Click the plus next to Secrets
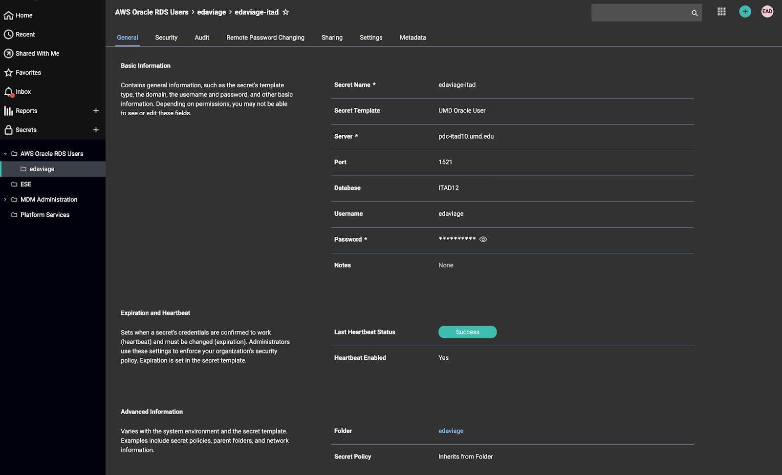Image resolution: width=782 pixels, height=475 pixels. coord(96,130)
